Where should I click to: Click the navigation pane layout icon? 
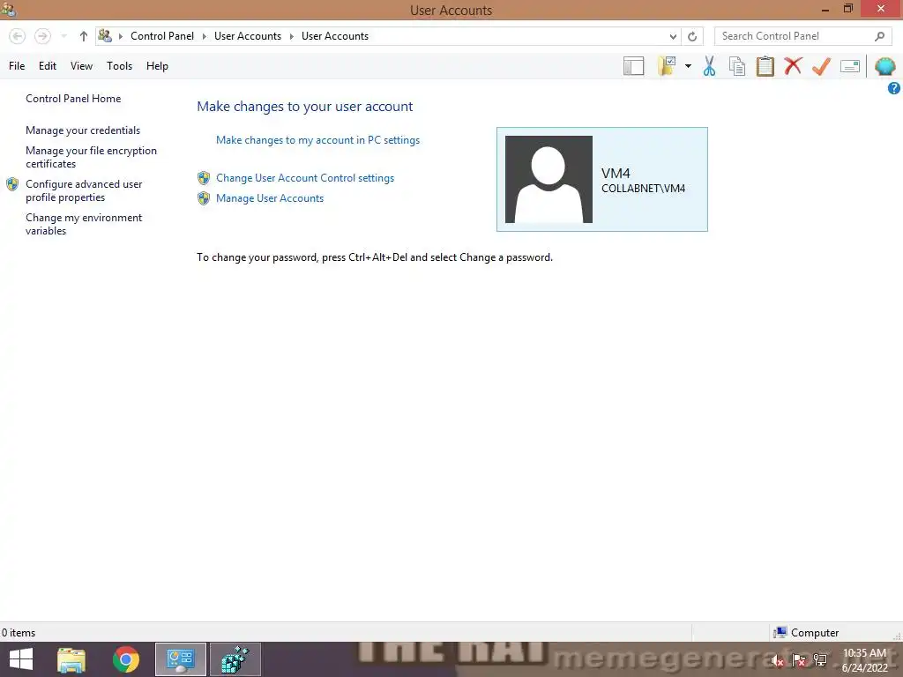(x=633, y=66)
